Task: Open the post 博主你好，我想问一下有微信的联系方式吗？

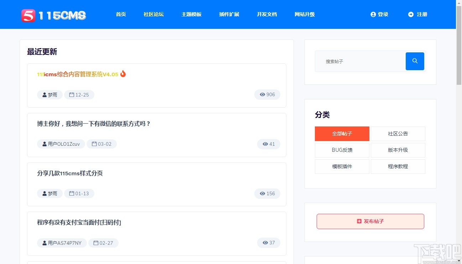Action: (x=94, y=124)
